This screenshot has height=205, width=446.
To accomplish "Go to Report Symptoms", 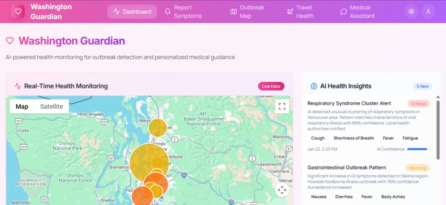I will (183, 12).
